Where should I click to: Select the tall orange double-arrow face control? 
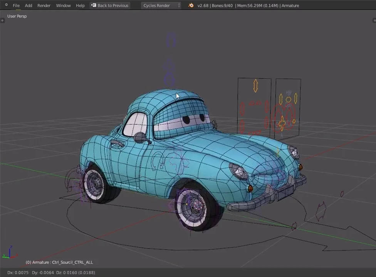point(255,86)
